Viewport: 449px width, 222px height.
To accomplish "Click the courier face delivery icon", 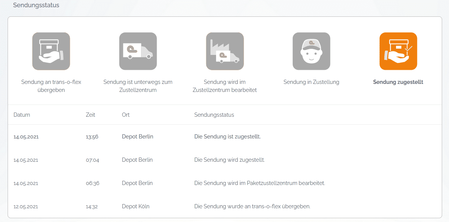I will 311,51.
